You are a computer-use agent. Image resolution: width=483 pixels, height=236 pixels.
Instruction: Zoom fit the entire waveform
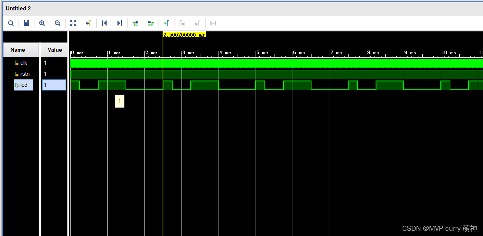click(73, 23)
